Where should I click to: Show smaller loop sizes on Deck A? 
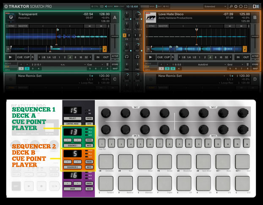coord(39,57)
